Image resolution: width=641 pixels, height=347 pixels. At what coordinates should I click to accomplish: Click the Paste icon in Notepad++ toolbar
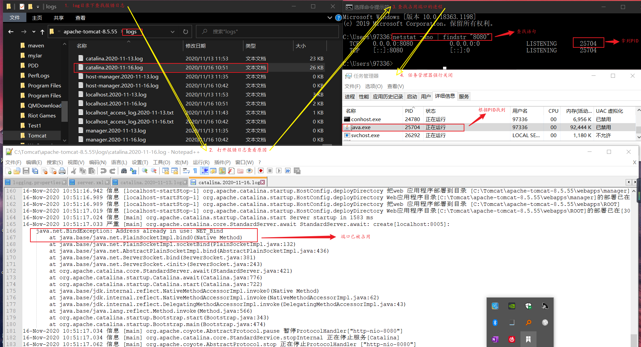point(92,171)
